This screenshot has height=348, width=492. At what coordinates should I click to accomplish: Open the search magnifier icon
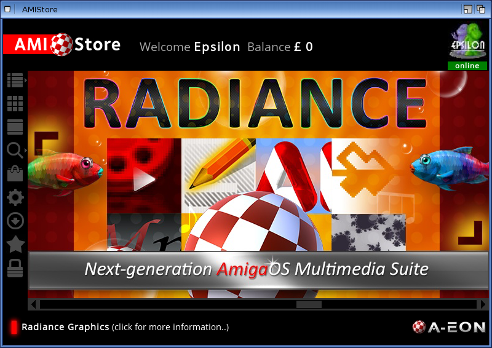click(x=15, y=150)
